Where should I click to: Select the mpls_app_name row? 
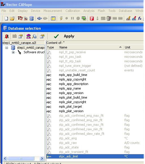point(95,88)
